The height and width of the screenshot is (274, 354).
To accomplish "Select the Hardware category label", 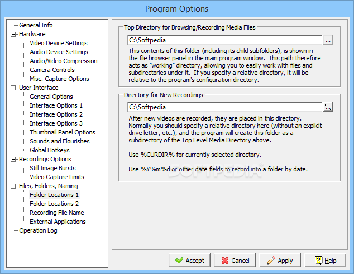I will (32, 34).
